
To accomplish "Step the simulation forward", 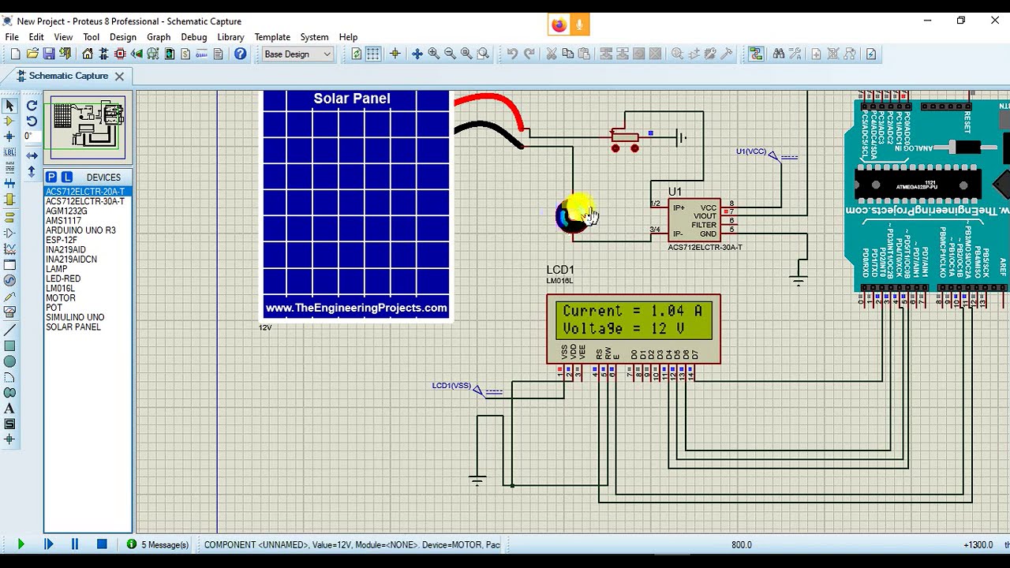I will tap(48, 544).
